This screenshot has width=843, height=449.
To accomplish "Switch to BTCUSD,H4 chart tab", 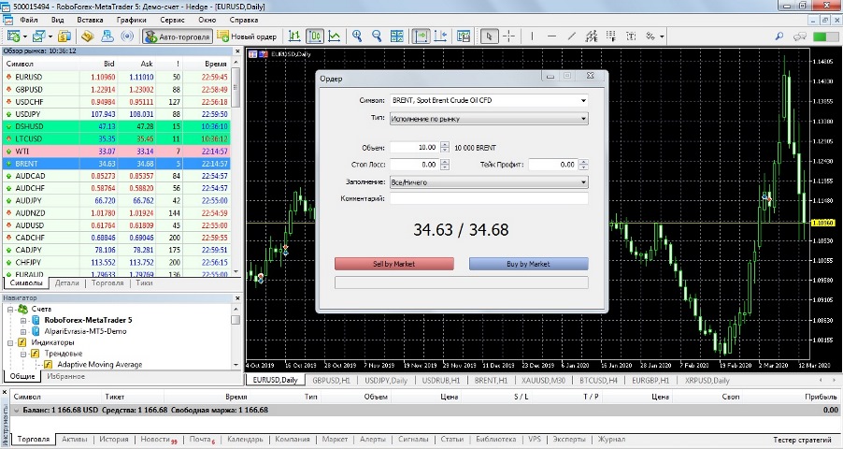I will pyautogui.click(x=598, y=380).
